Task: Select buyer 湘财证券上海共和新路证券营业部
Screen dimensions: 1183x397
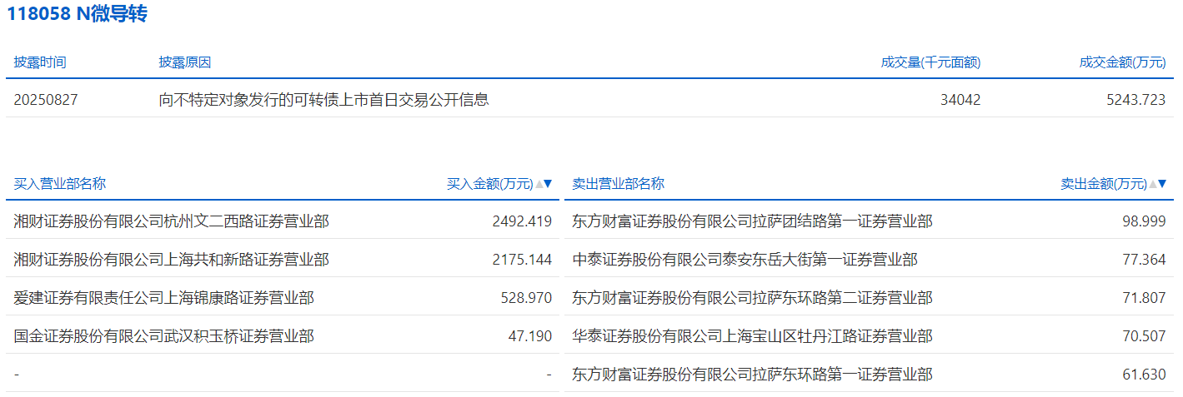Action: 172,260
